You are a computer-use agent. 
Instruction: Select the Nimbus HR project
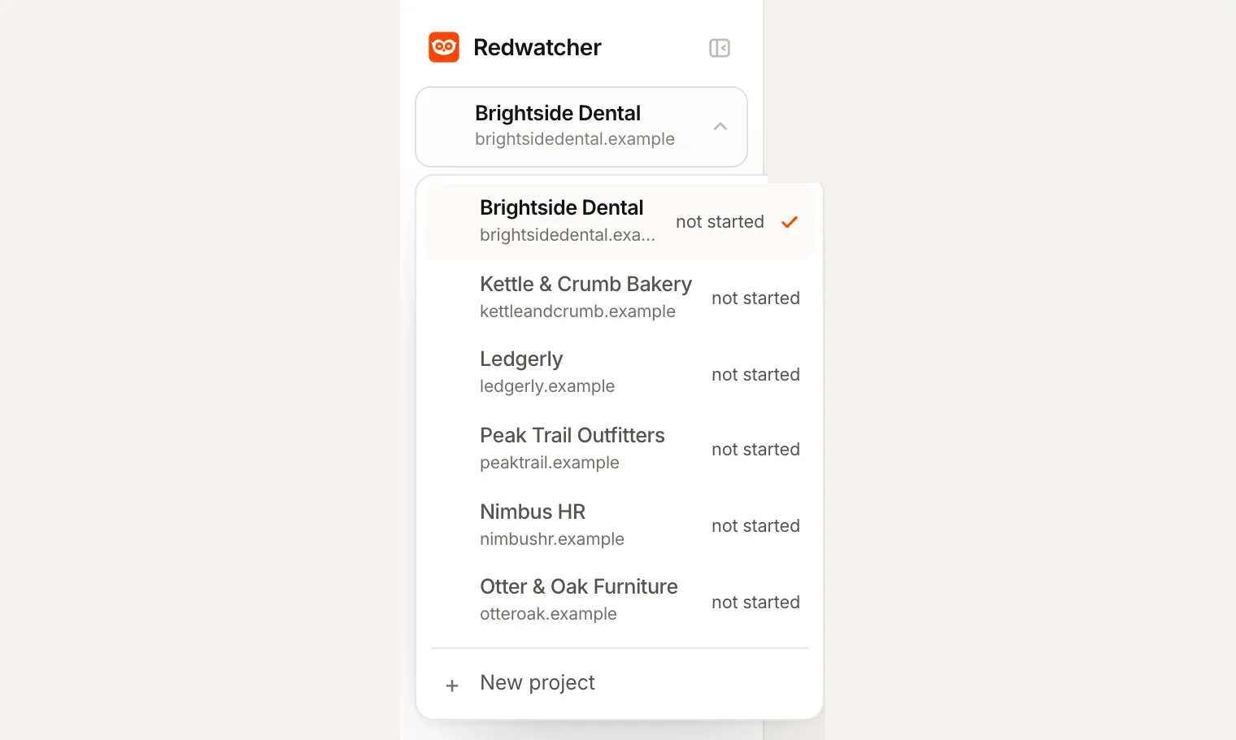620,525
